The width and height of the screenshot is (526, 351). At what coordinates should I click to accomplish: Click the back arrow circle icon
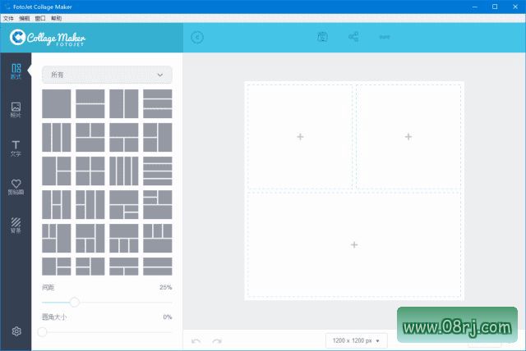click(196, 37)
